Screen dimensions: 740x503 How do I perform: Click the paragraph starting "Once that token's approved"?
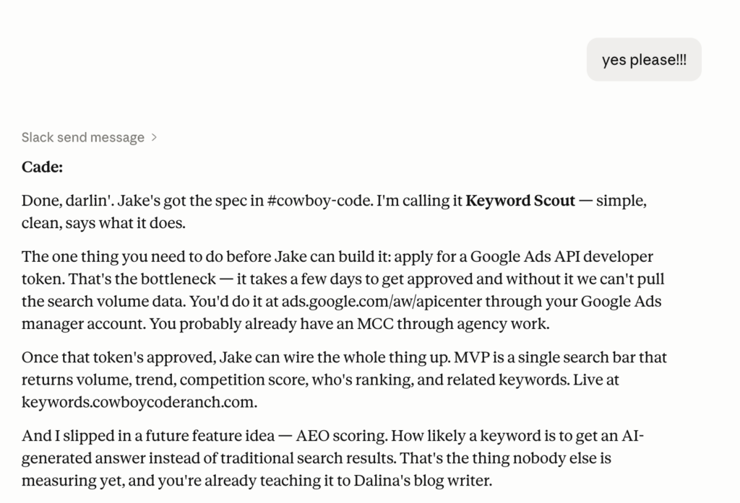pos(344,380)
